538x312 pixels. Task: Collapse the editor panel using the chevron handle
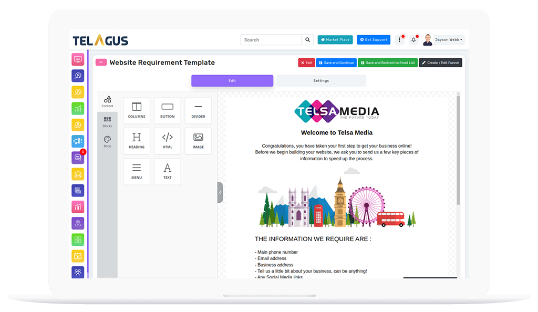point(220,192)
